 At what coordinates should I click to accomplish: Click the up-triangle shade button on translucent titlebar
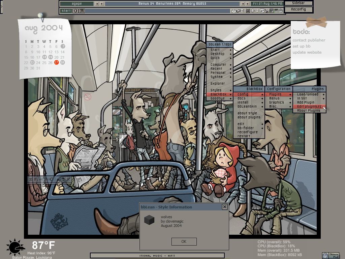click(40, 179)
